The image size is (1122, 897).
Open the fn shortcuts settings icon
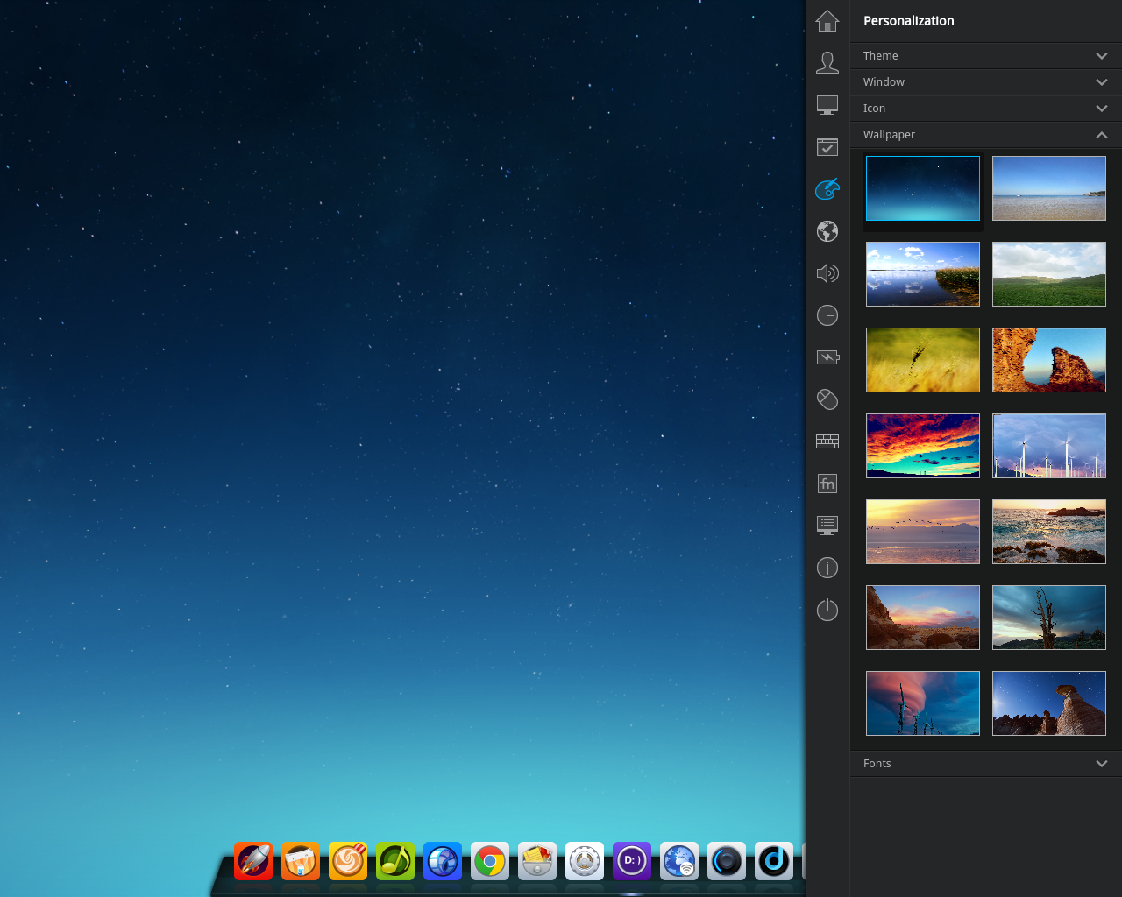pos(827,484)
